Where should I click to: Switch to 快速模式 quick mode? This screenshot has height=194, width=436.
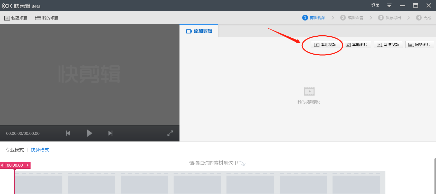40,150
